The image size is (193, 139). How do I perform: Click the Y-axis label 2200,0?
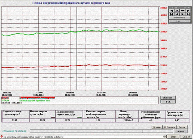click(164, 65)
